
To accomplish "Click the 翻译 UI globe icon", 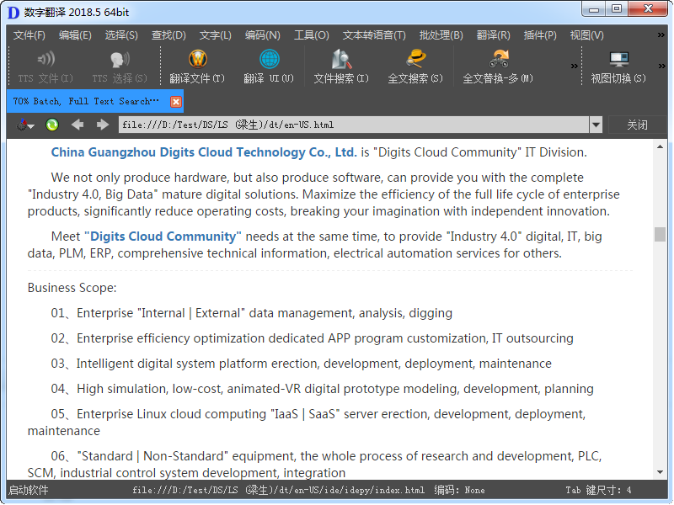I will point(269,60).
